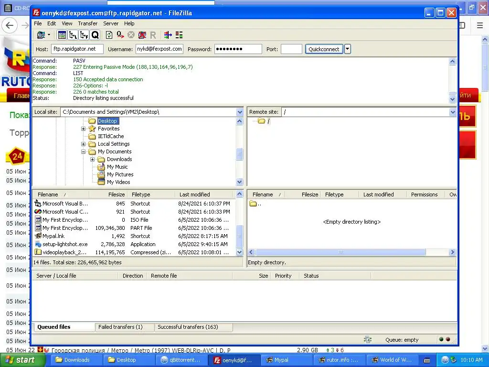Select the My Videos folder

click(x=118, y=182)
